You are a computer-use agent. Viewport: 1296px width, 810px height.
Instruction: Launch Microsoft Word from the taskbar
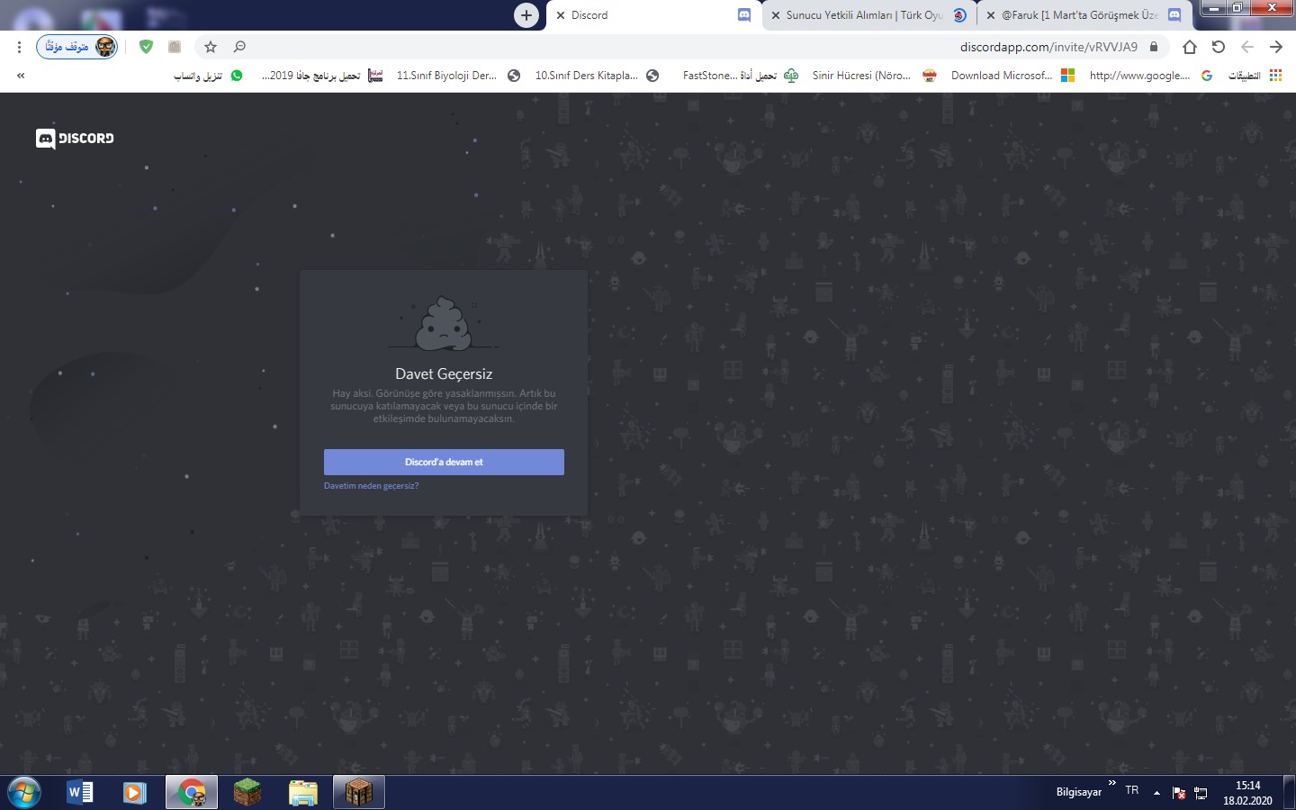80,793
